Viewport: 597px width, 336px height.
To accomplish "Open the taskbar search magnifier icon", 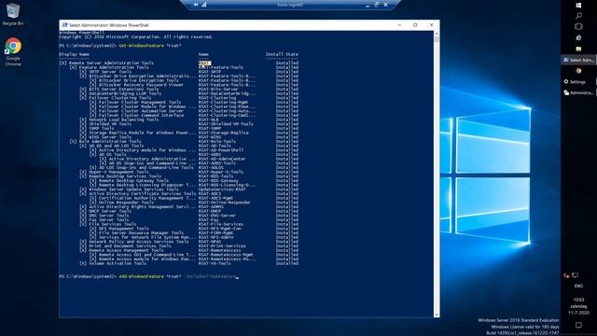I will (x=578, y=16).
